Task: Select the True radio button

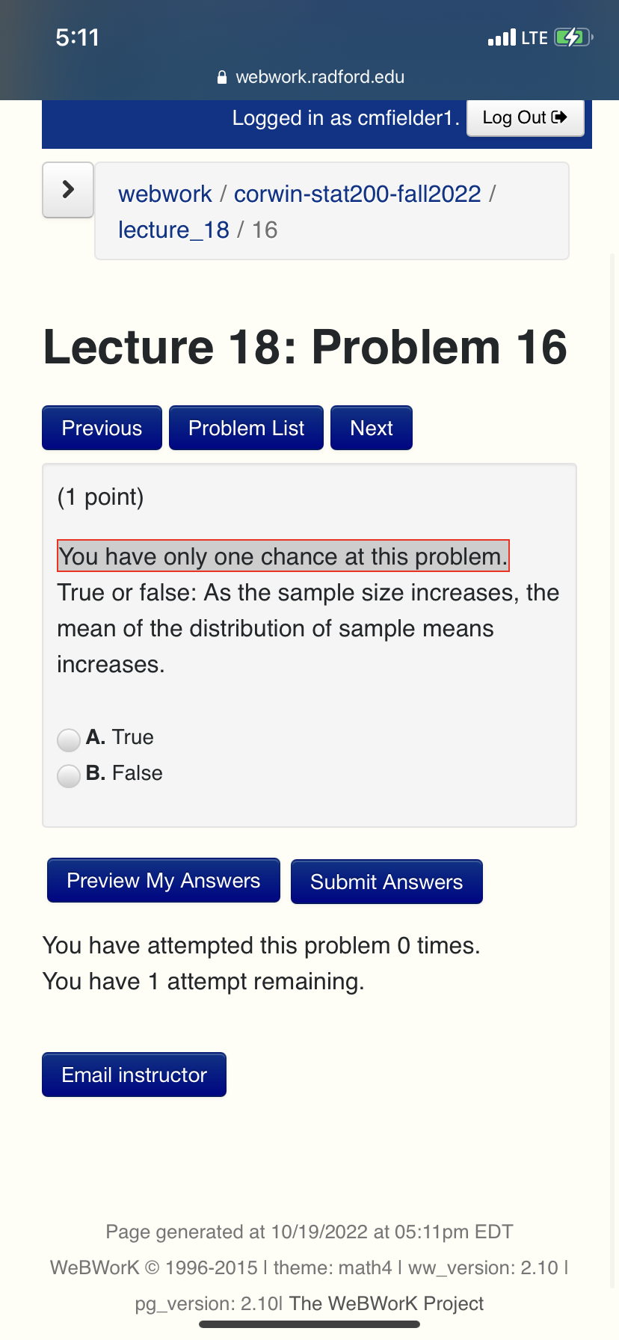Action: click(68, 740)
